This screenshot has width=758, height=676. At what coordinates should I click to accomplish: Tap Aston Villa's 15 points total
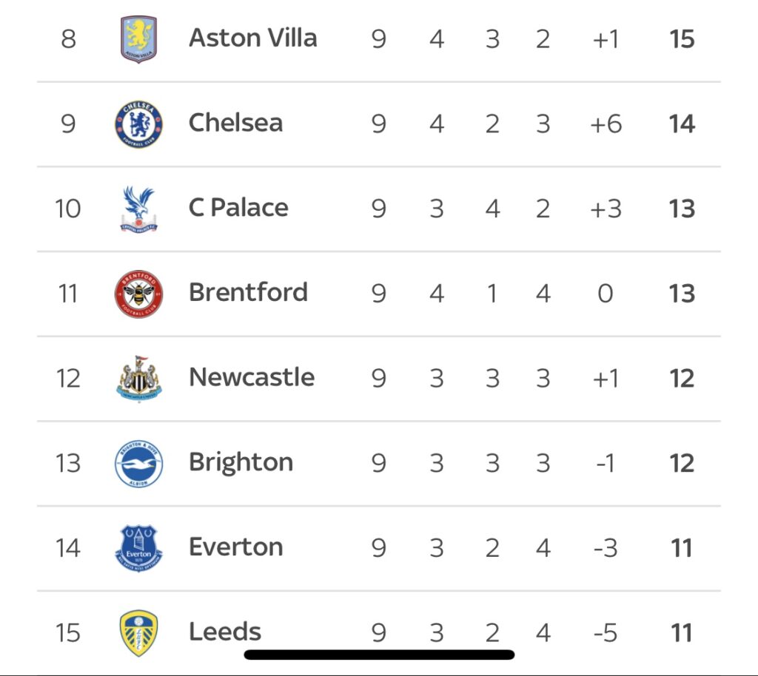click(682, 39)
